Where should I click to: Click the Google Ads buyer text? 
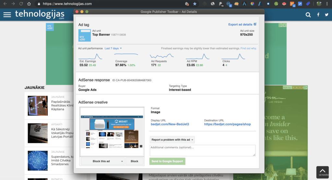(x=88, y=90)
